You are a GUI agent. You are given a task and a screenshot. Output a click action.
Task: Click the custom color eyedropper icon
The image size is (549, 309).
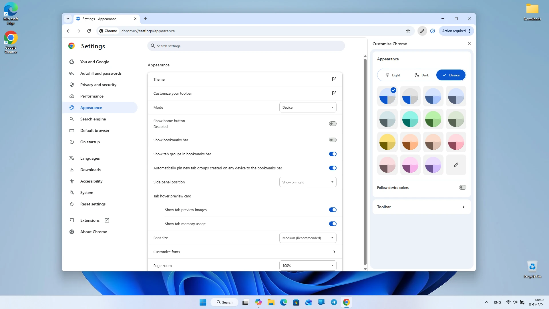click(456, 165)
